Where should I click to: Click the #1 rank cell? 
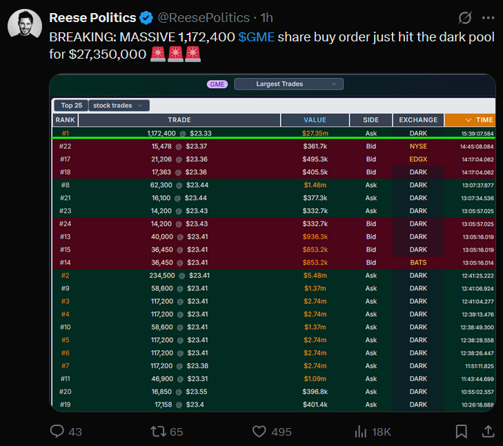coord(65,133)
